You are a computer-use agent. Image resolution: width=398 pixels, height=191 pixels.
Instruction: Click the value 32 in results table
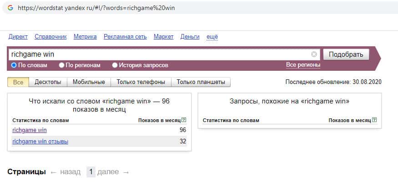[183, 142]
